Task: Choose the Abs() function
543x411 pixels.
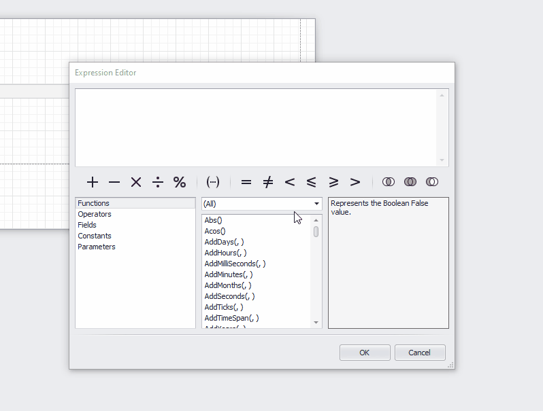Action: [257, 220]
